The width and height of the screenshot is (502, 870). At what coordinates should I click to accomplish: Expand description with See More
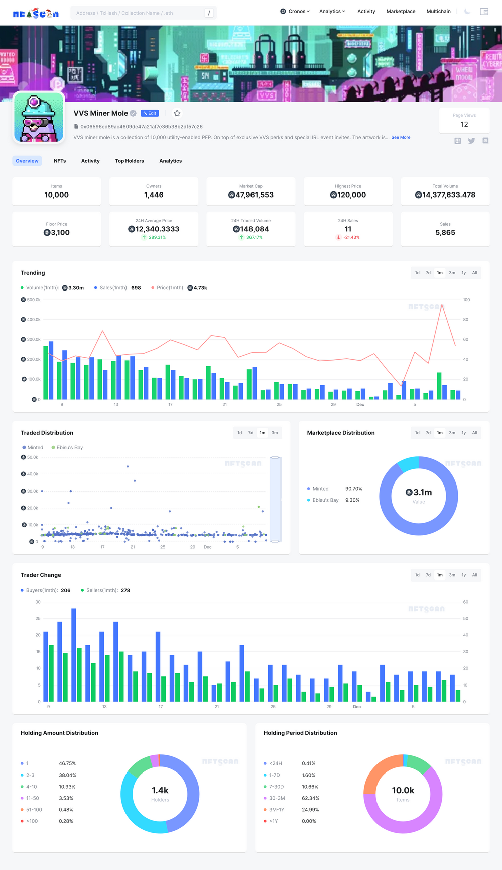pos(401,137)
